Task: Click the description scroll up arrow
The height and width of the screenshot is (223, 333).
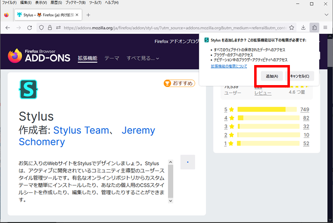Action: tap(170, 162)
